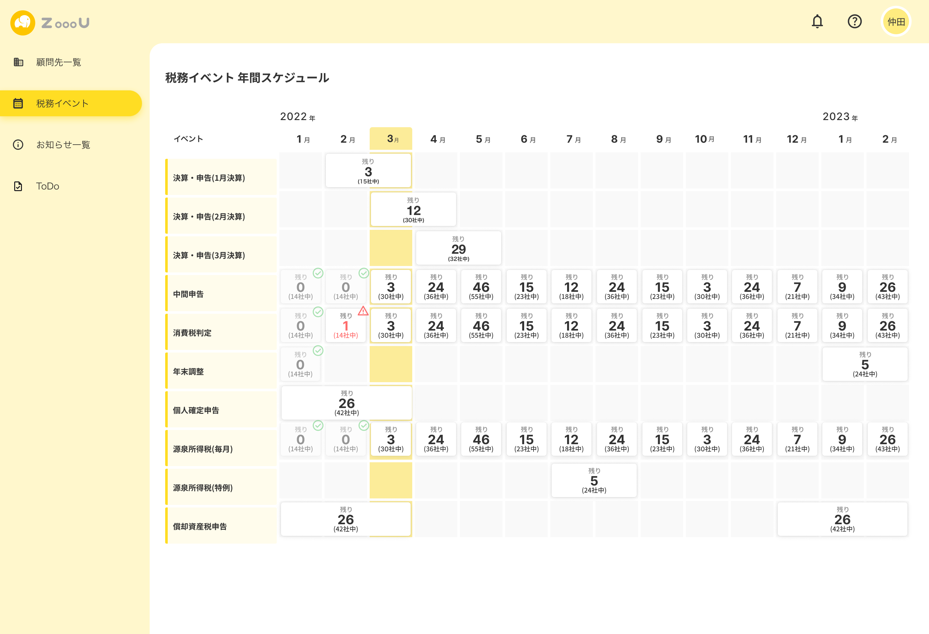The height and width of the screenshot is (634, 929).
Task: Click the calendar icon next to 税務イベント
Action: coord(18,103)
